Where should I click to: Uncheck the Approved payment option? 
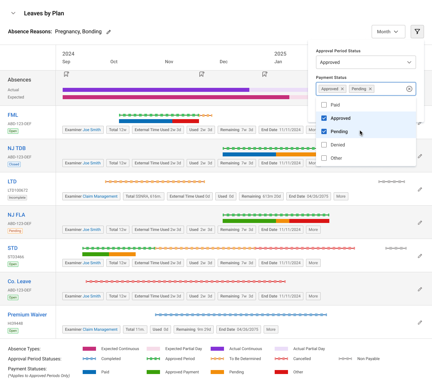coord(324,118)
